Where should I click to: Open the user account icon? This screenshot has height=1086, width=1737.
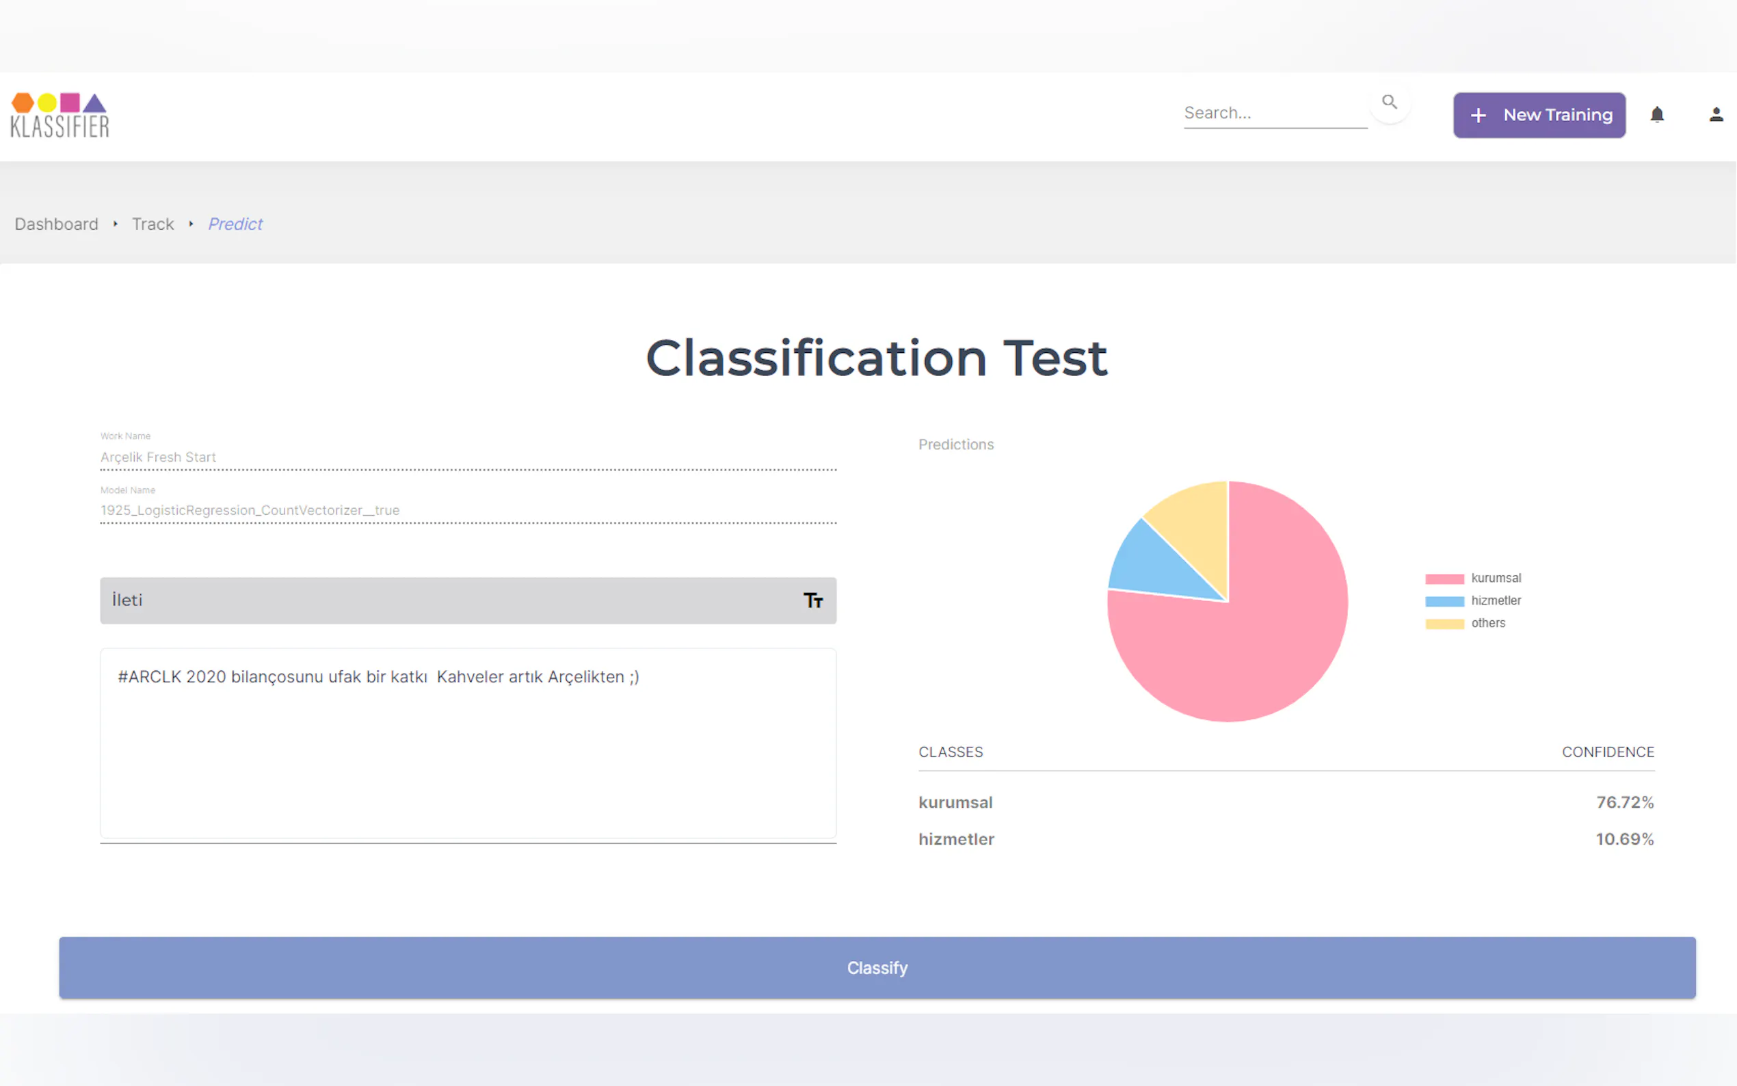[x=1715, y=115]
